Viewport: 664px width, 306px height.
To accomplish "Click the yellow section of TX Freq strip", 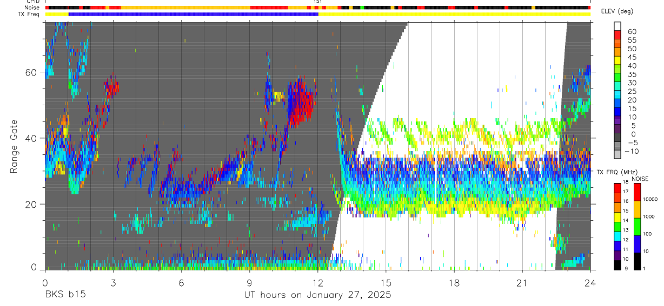I will [454, 14].
